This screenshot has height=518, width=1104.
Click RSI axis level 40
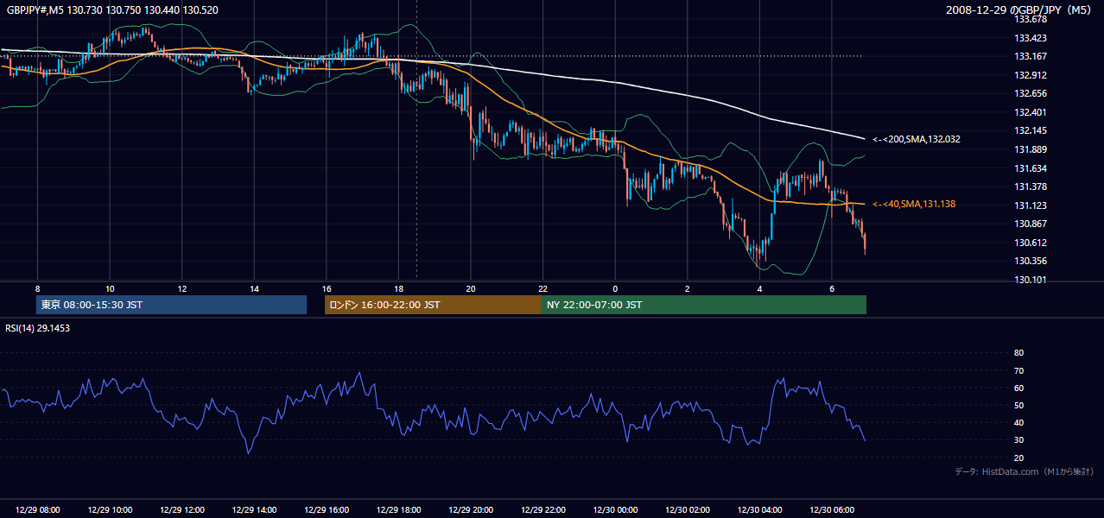point(1018,422)
